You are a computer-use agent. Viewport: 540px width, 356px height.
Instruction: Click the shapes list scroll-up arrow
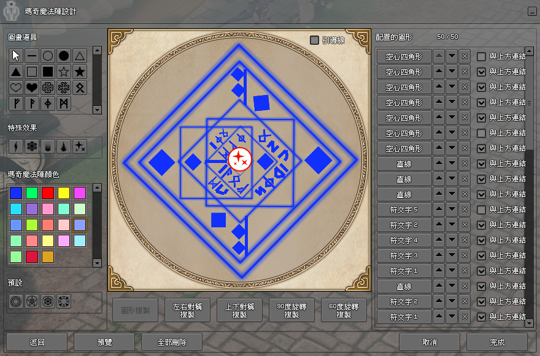pyautogui.click(x=530, y=51)
